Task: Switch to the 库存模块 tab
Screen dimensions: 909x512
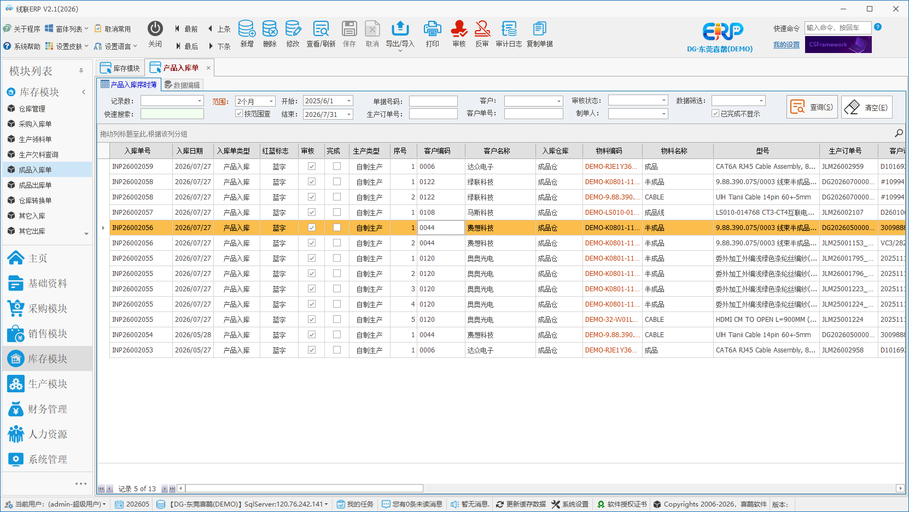Action: 120,68
